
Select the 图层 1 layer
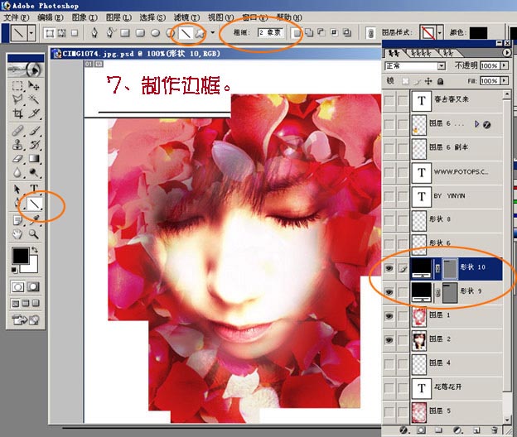coord(457,315)
